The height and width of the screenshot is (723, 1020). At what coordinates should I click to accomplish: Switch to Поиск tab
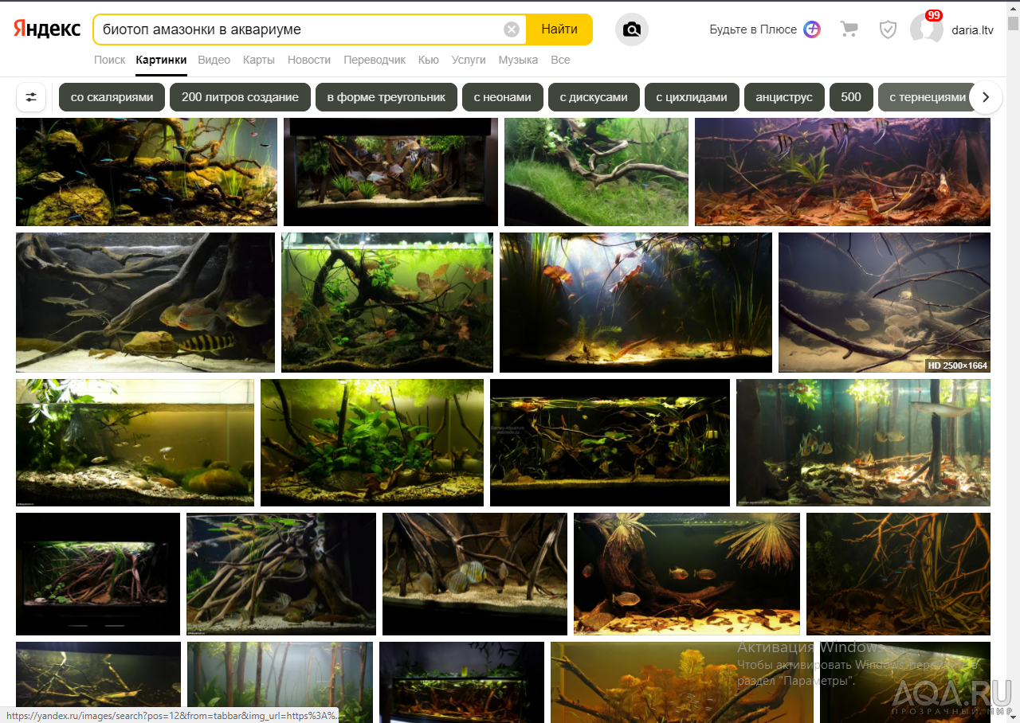click(x=109, y=60)
